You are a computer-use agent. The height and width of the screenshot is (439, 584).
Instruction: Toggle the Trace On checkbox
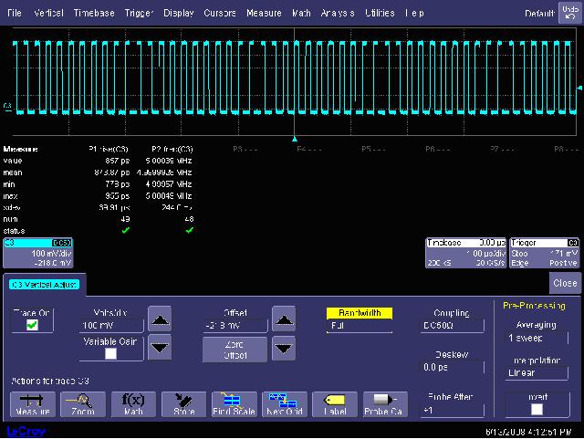32,325
